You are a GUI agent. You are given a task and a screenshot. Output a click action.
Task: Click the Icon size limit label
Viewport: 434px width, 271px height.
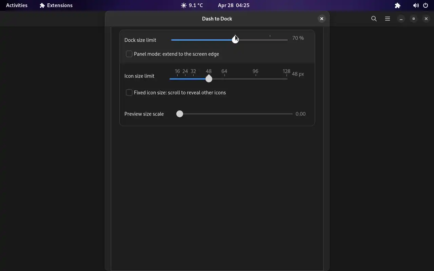(139, 76)
